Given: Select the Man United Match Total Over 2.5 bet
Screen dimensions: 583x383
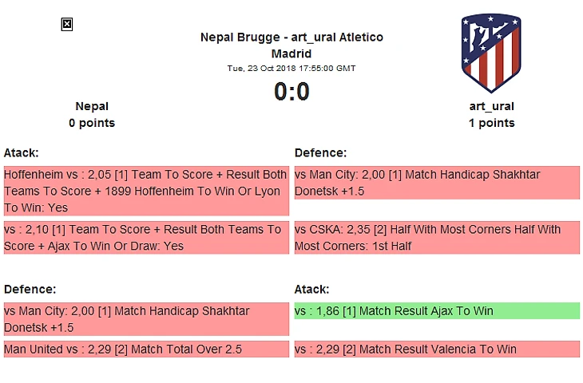Looking at the screenshot, I should 145,349.
